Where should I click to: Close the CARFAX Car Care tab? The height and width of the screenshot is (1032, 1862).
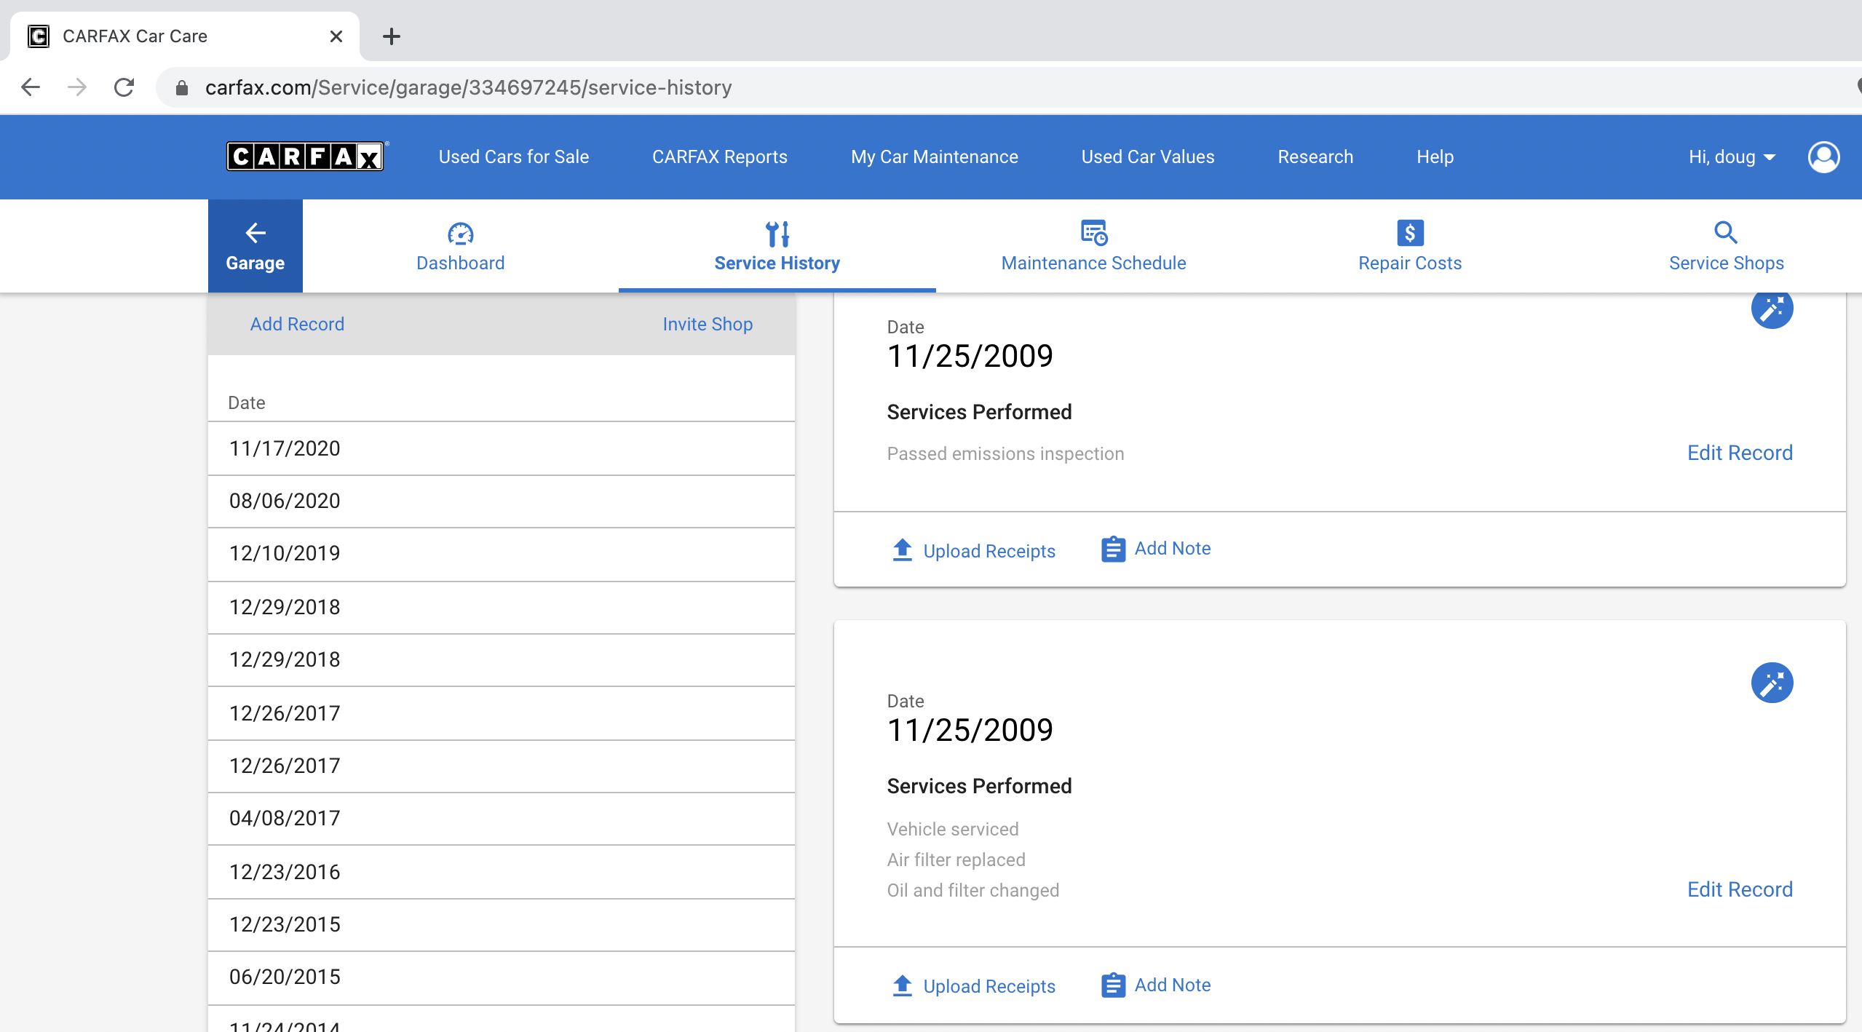[x=336, y=36]
